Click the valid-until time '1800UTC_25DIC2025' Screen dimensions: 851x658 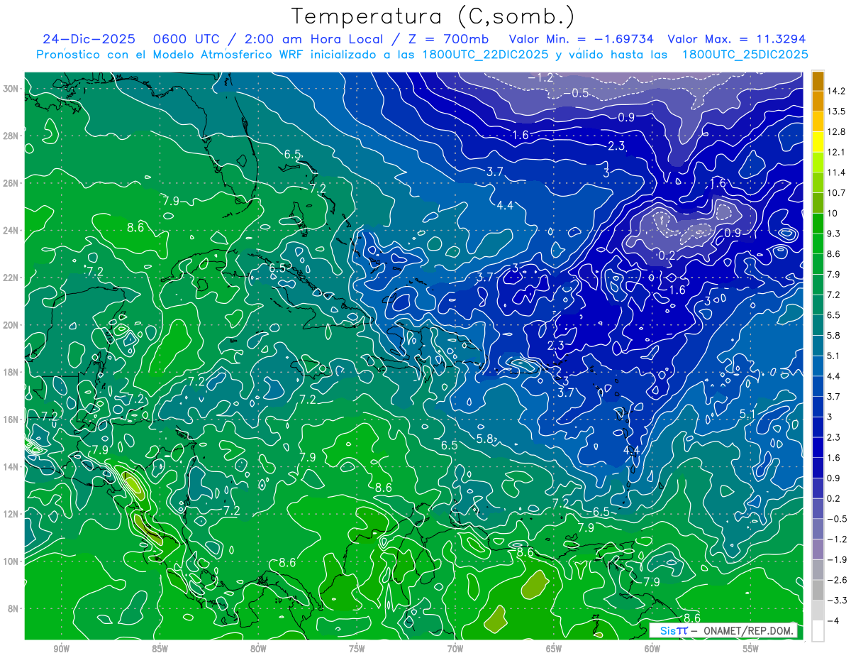(745, 55)
